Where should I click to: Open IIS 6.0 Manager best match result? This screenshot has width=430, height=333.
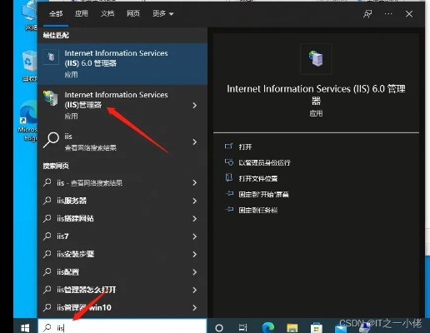122,64
